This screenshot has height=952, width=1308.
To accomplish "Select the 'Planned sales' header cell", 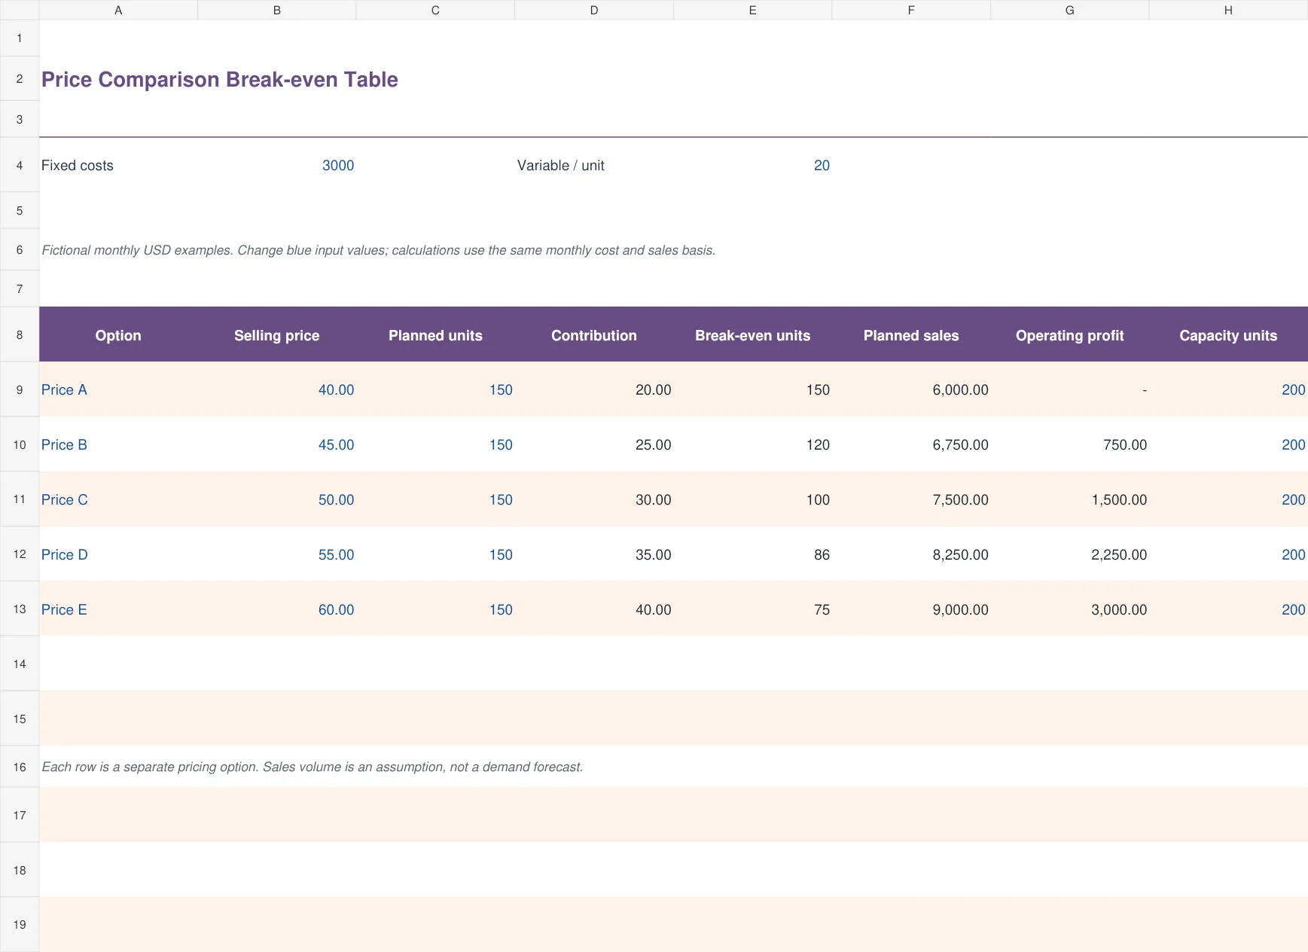I will [x=911, y=335].
